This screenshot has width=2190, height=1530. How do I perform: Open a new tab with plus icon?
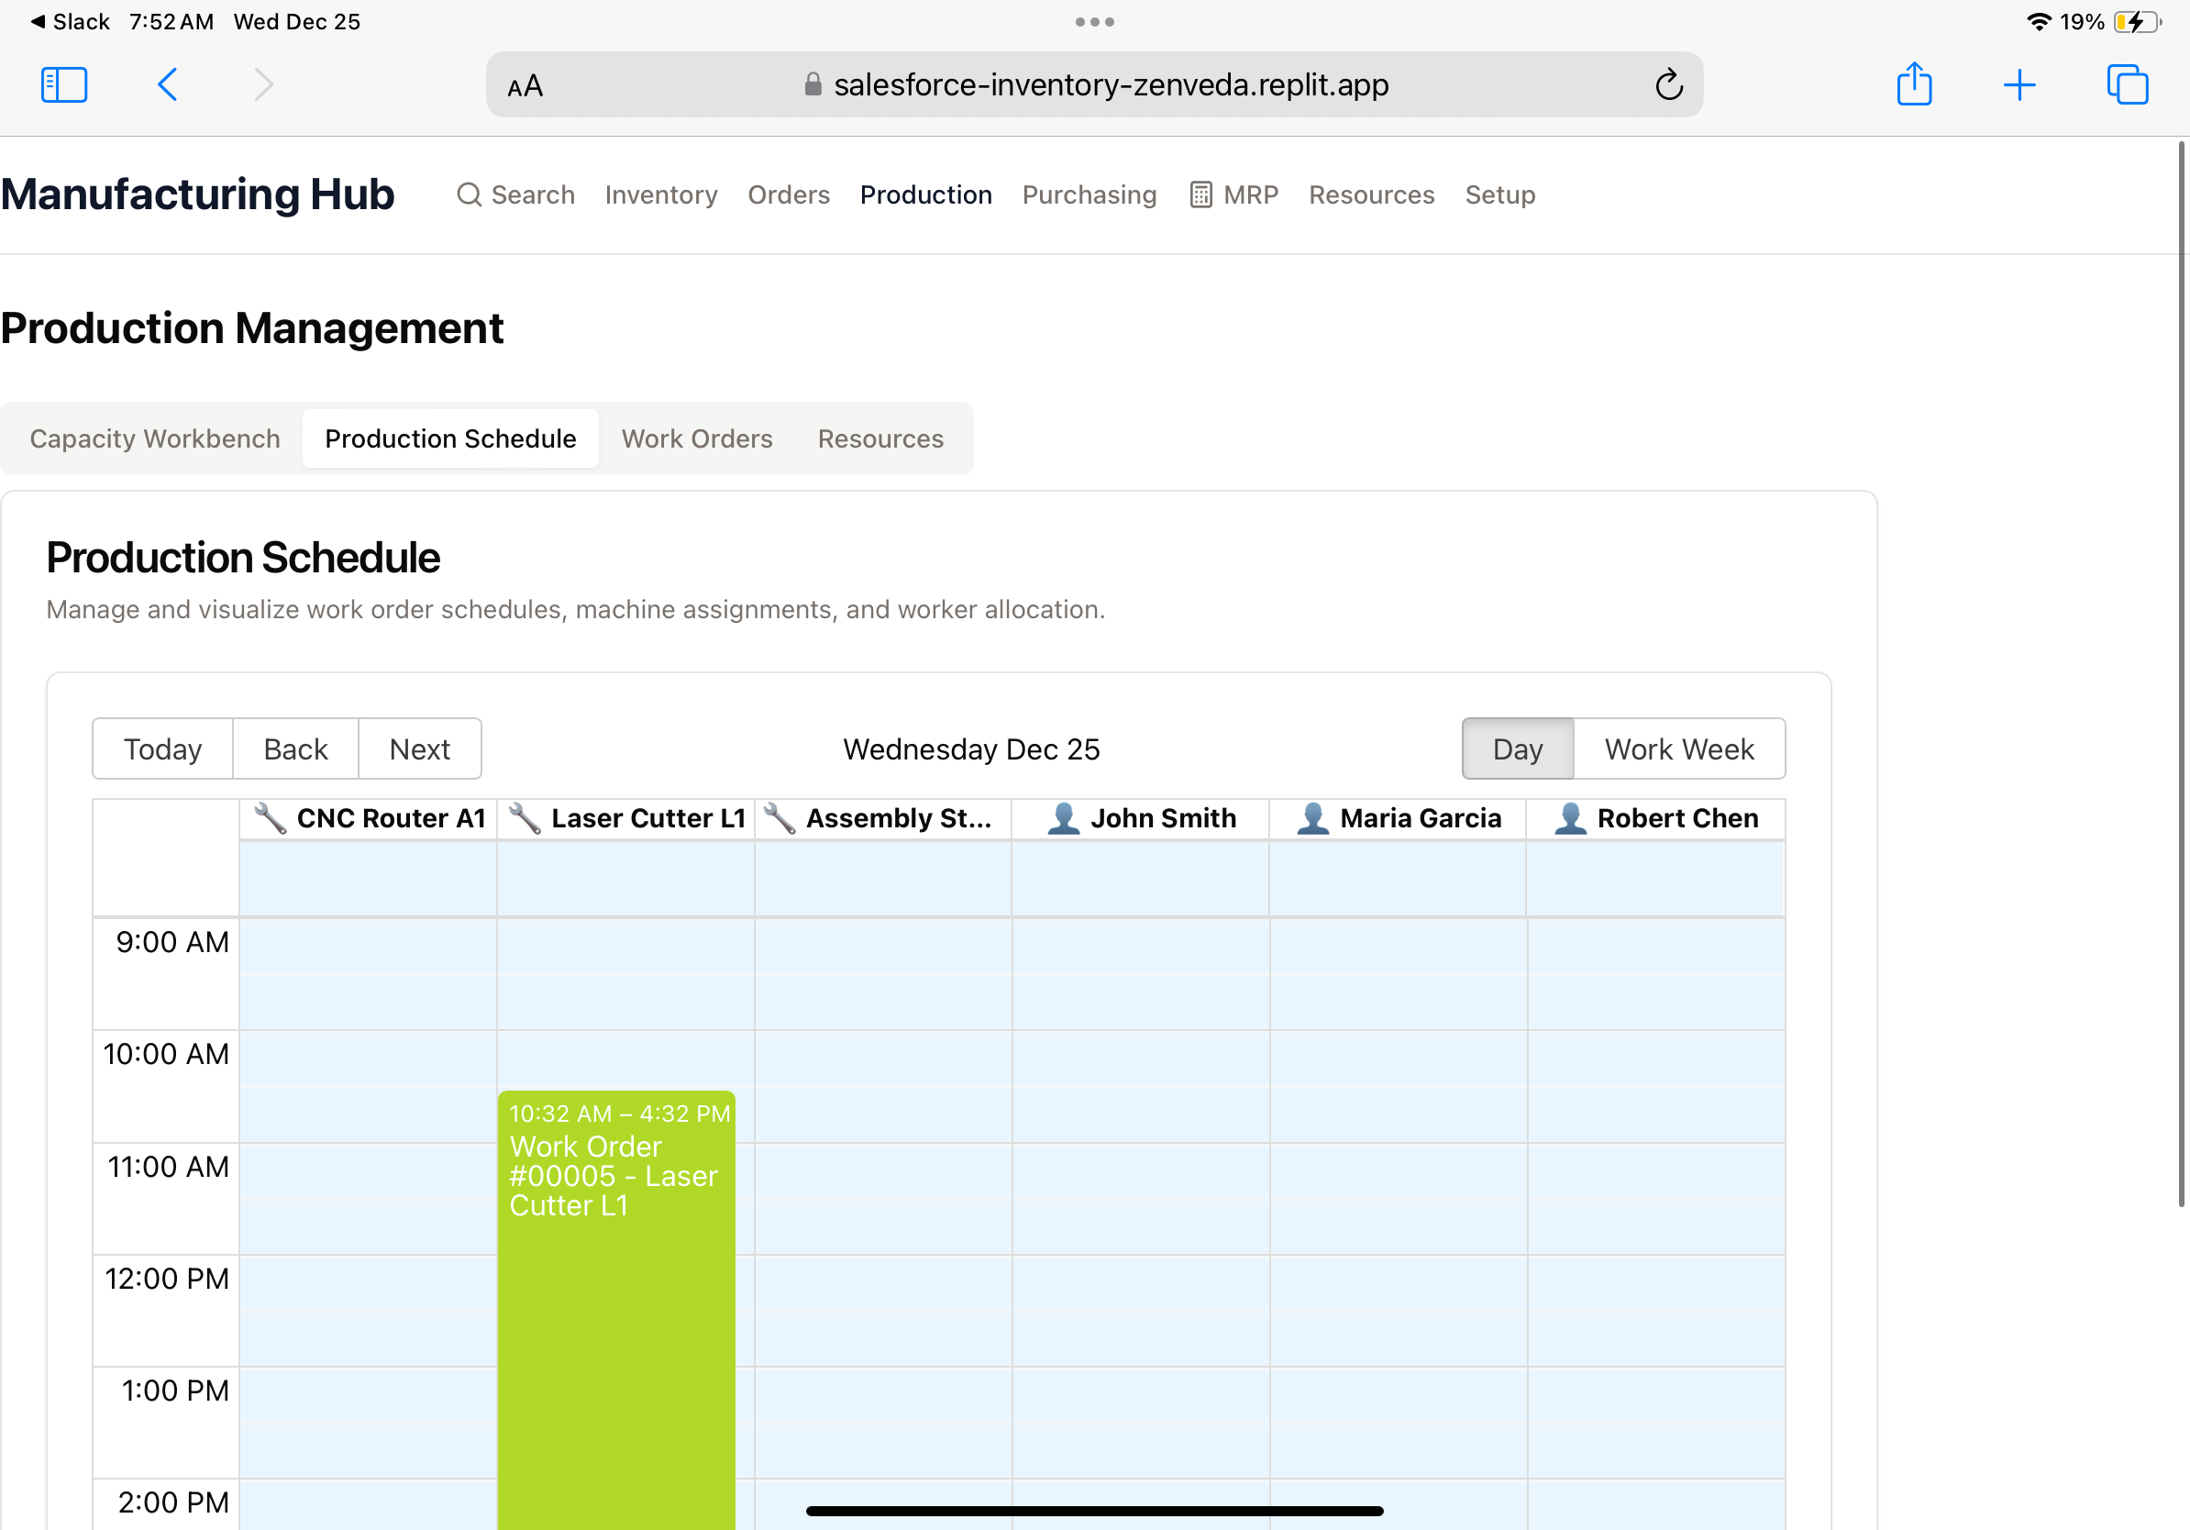coord(2019,85)
